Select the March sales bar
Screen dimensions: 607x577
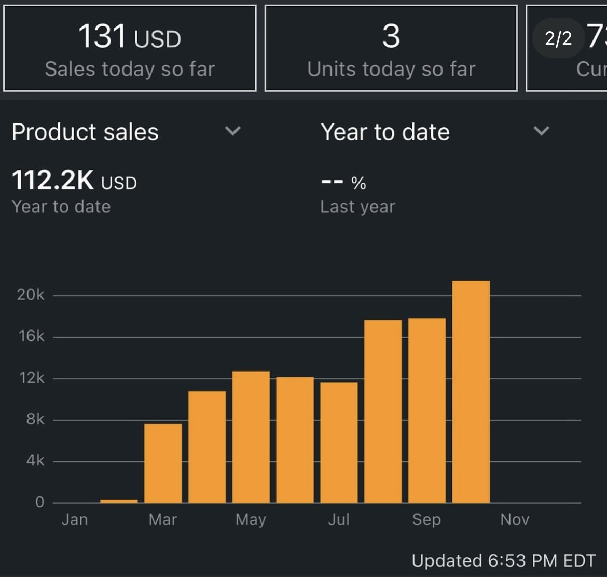pos(163,463)
